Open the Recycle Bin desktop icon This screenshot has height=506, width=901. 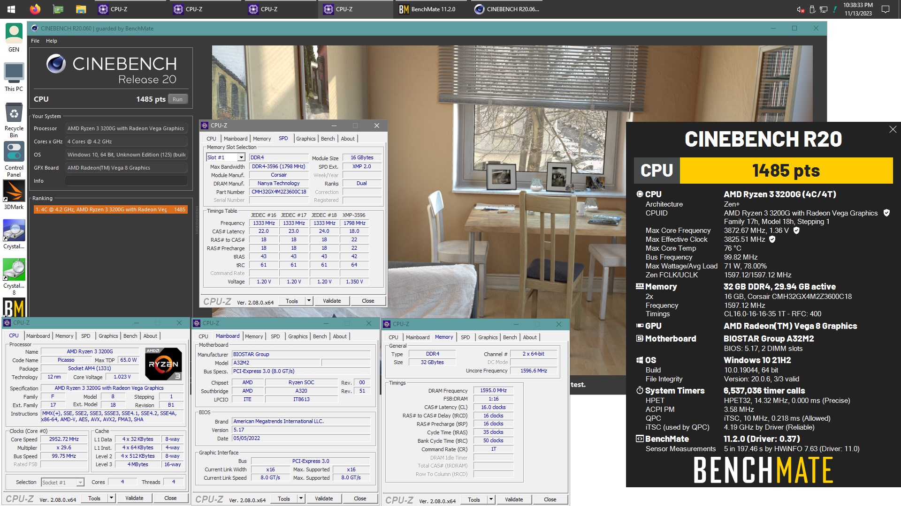coord(14,120)
